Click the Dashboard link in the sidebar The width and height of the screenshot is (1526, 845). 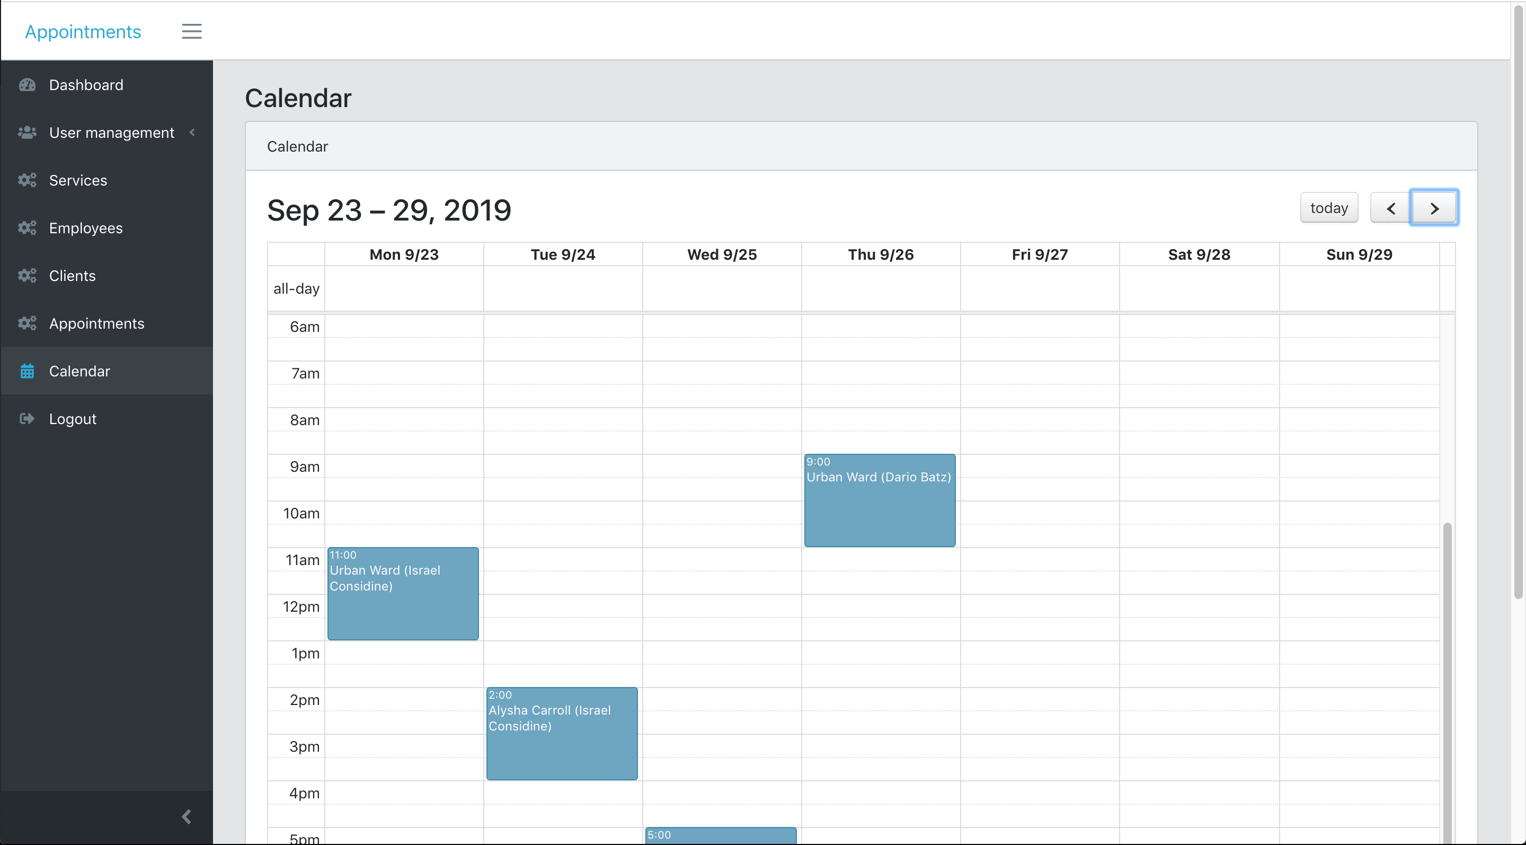pos(86,85)
